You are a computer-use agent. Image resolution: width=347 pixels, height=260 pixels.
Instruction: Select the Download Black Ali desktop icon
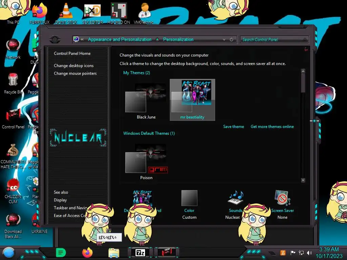(x=13, y=226)
